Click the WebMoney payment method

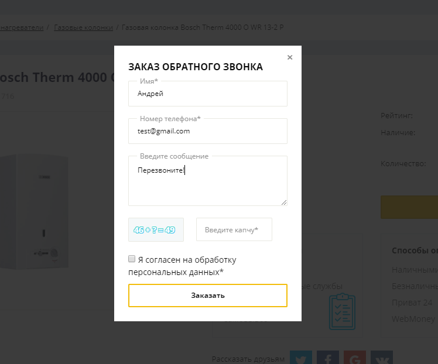(x=413, y=319)
